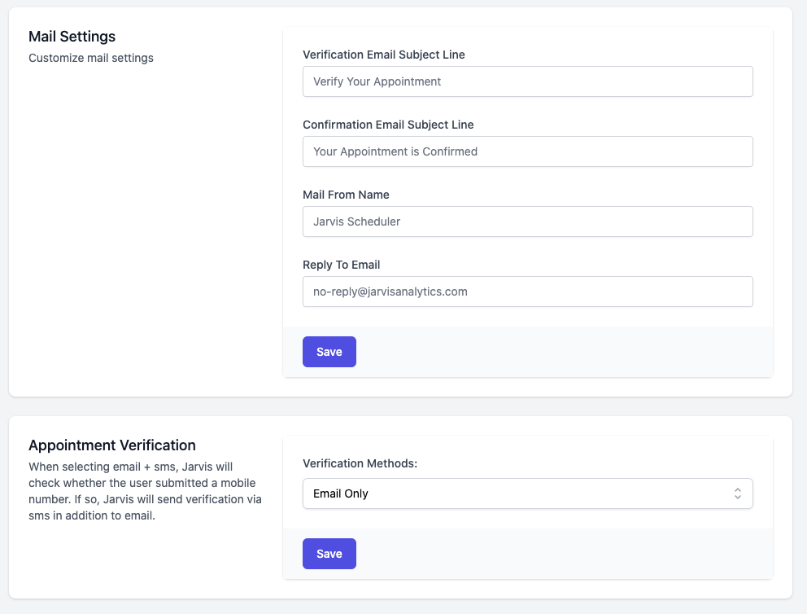This screenshot has width=807, height=614.
Task: Click the Reply To Email input field
Action: (527, 292)
